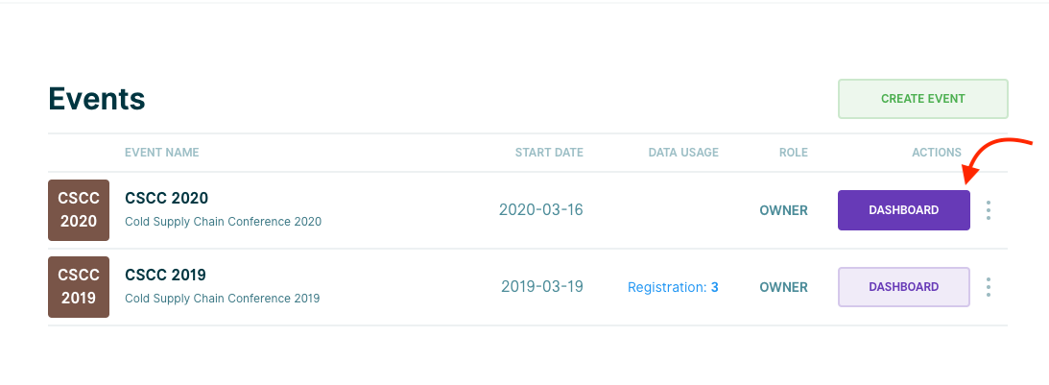Click the Start Date column header
The image size is (1049, 385).
549,153
